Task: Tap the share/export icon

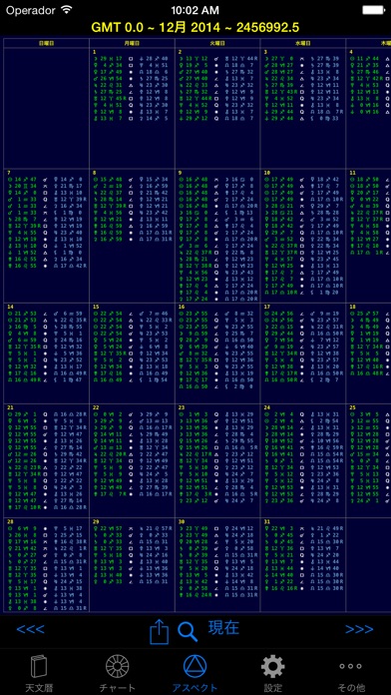Action: coord(160,631)
